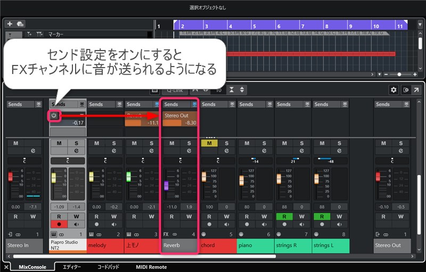Open the marker track dropdown arrow

[10, 35]
